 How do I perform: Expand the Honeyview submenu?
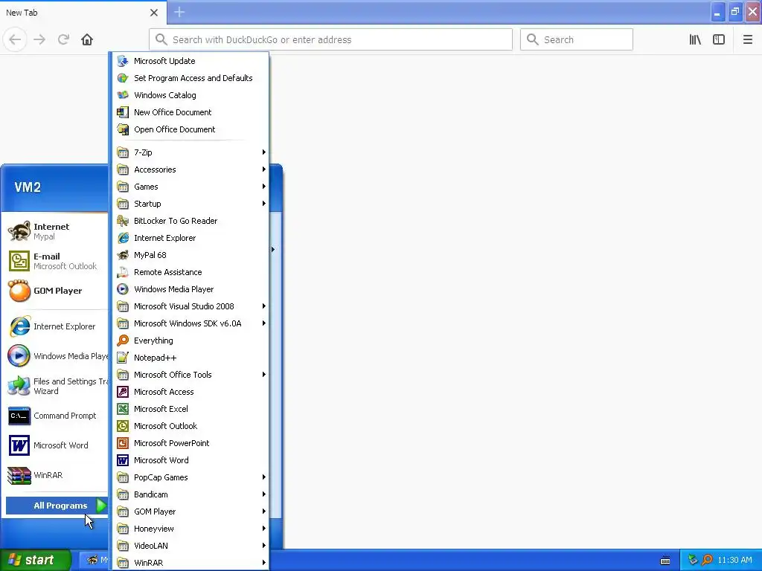(x=190, y=529)
